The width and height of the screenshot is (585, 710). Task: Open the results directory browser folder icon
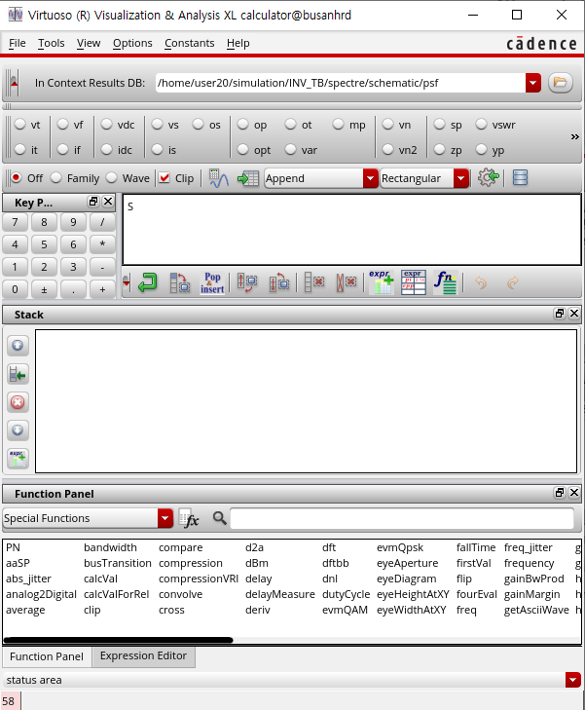coord(560,83)
